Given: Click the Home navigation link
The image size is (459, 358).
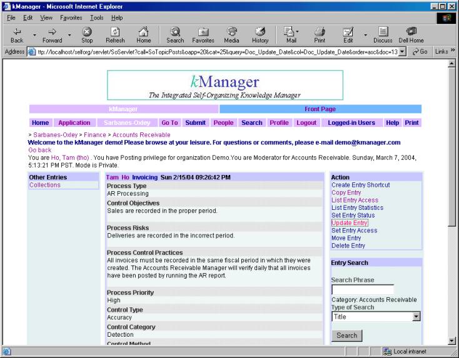Looking at the screenshot, I should pos(41,123).
